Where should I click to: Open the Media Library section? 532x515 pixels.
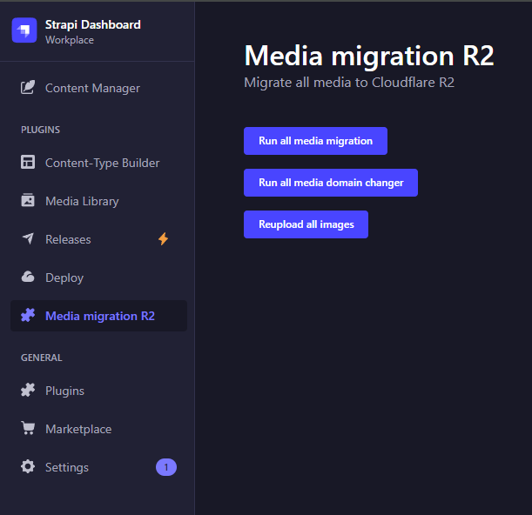[98, 201]
